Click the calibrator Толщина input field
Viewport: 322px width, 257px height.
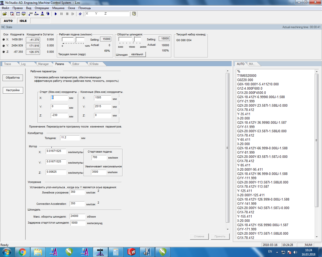(x=70, y=138)
